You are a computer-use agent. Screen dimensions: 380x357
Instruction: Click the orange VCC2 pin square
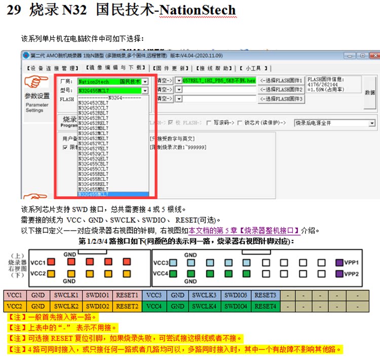51,274
